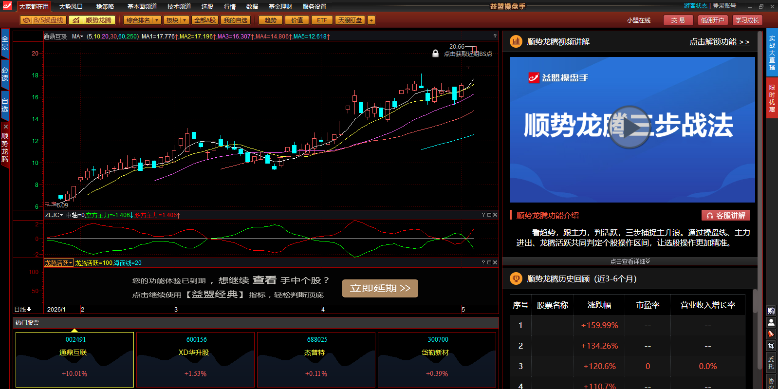Close the ZLJC indicator panel
778x389 pixels.
click(x=495, y=215)
